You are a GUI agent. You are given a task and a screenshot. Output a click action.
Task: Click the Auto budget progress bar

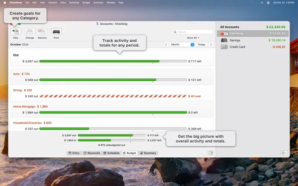113,80
